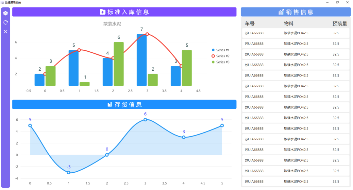Click the 销售信息 section header
This screenshot has height=190, width=353.
[295, 12]
